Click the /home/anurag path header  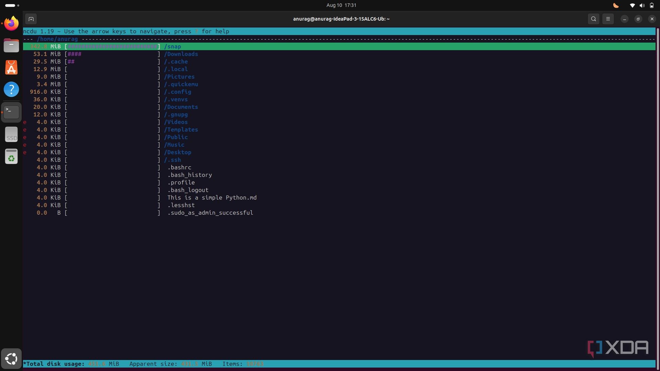click(x=57, y=39)
